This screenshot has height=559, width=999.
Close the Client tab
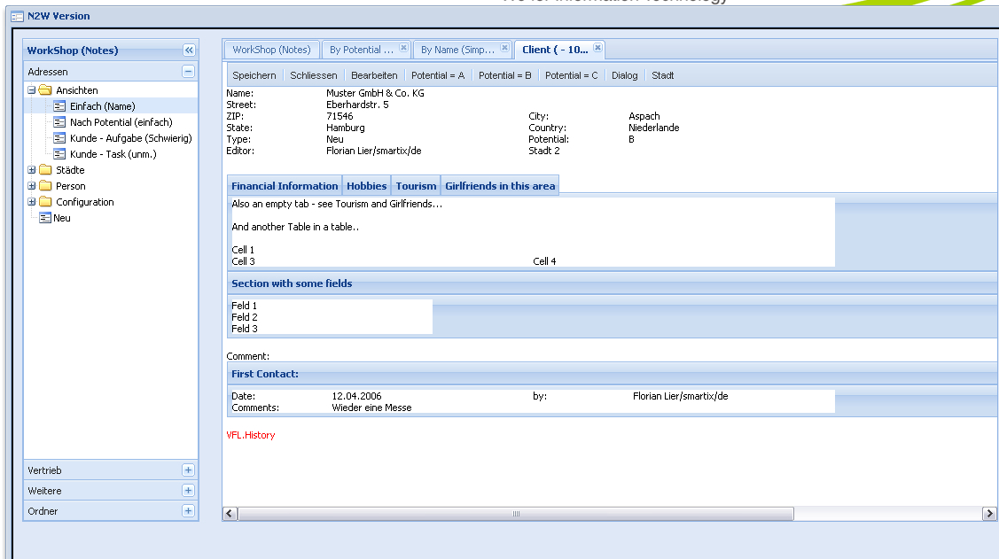pos(597,48)
